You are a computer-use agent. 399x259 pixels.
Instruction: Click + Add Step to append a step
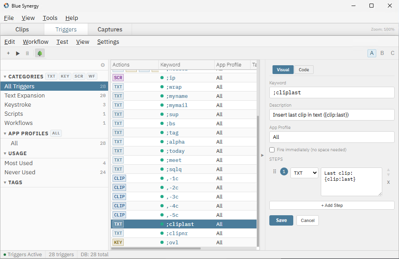pos(332,205)
